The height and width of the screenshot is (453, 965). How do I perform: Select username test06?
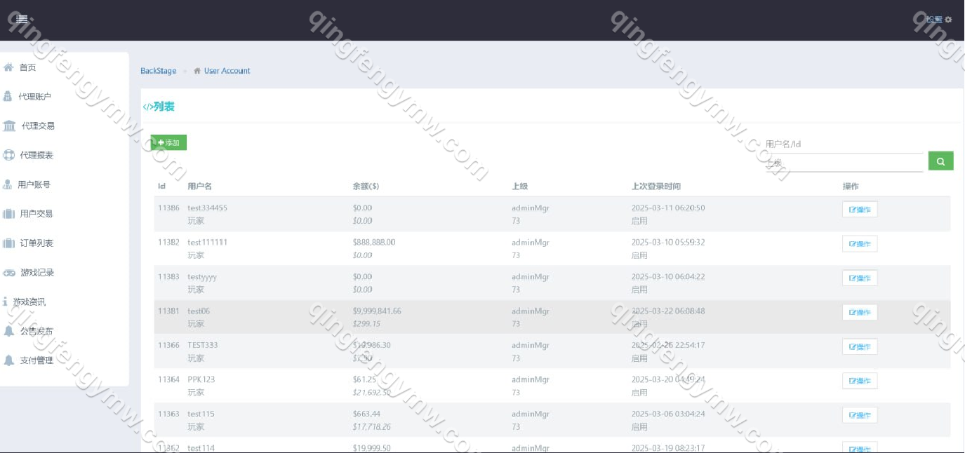click(x=199, y=311)
